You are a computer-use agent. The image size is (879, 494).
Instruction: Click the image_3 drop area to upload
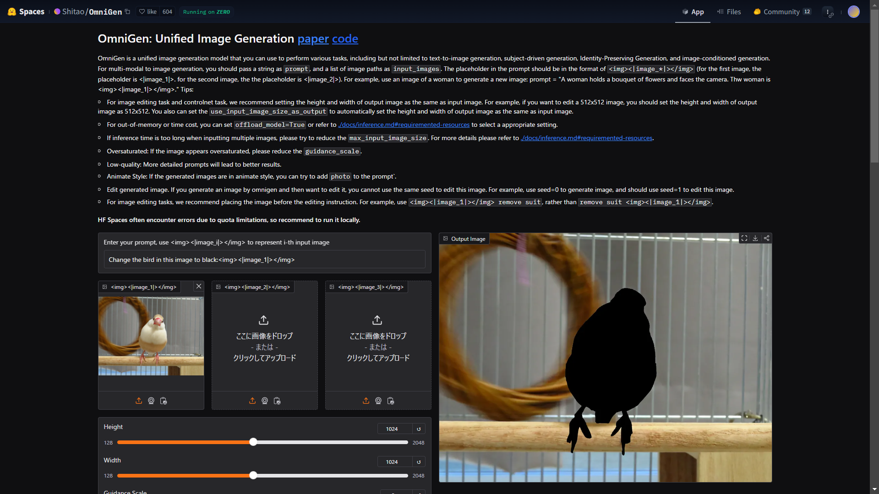(x=378, y=339)
